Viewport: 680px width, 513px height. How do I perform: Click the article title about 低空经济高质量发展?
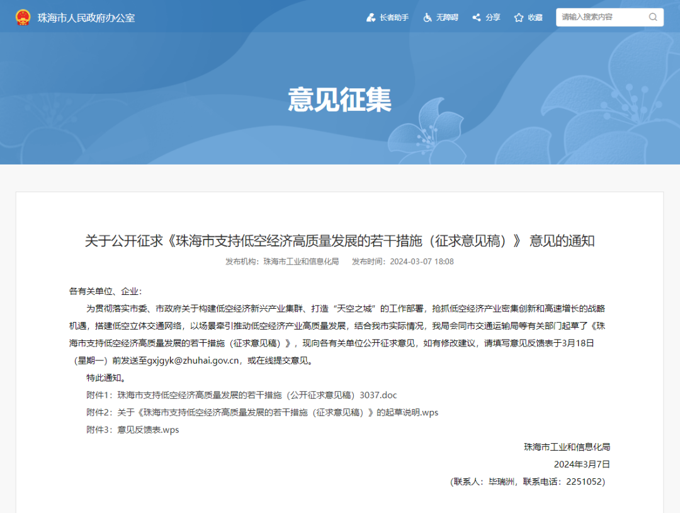point(339,241)
